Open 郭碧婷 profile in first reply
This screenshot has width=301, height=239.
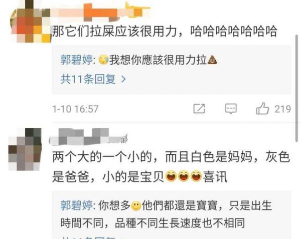pyautogui.click(x=77, y=60)
